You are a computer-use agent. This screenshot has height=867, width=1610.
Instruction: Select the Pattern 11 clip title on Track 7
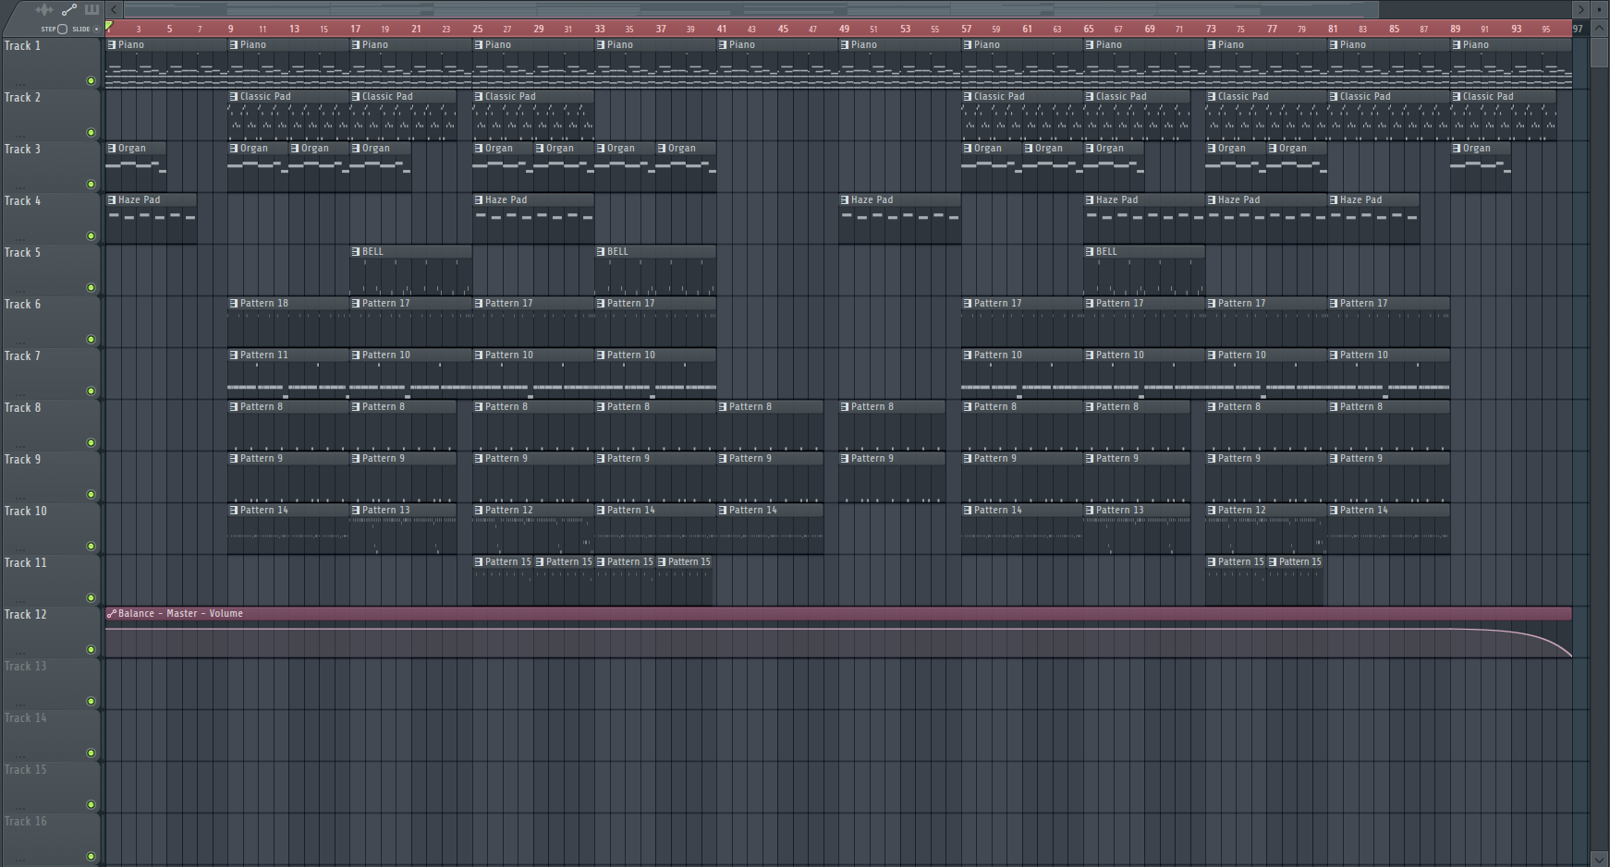pos(264,355)
